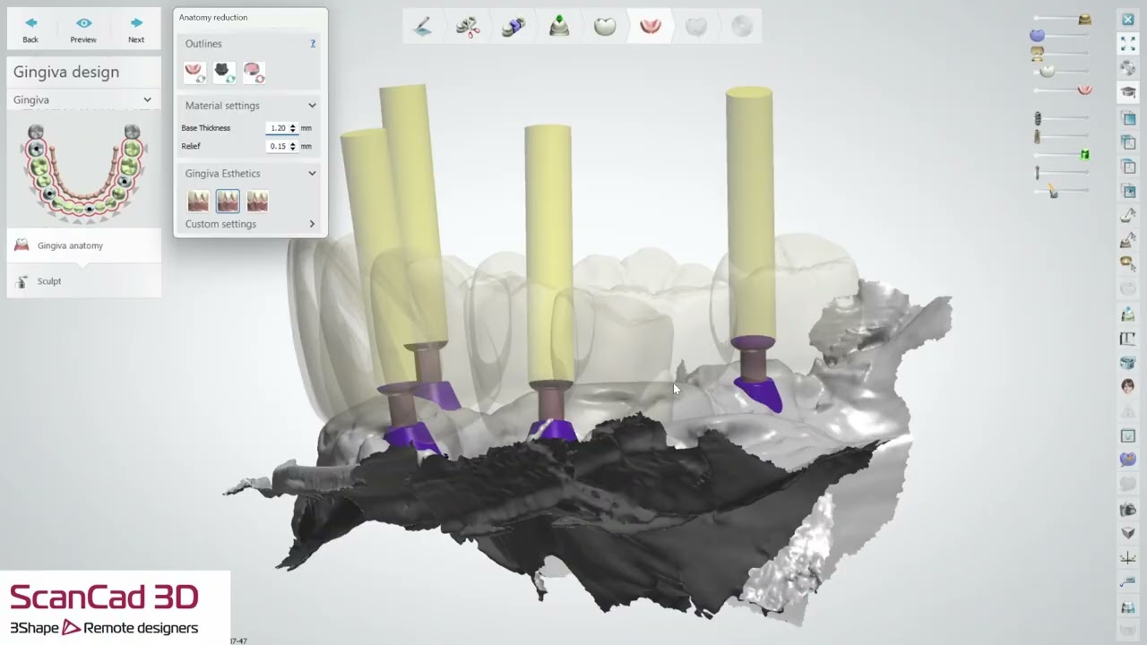Collapse the Material settings section
1147x645 pixels.
click(x=312, y=106)
